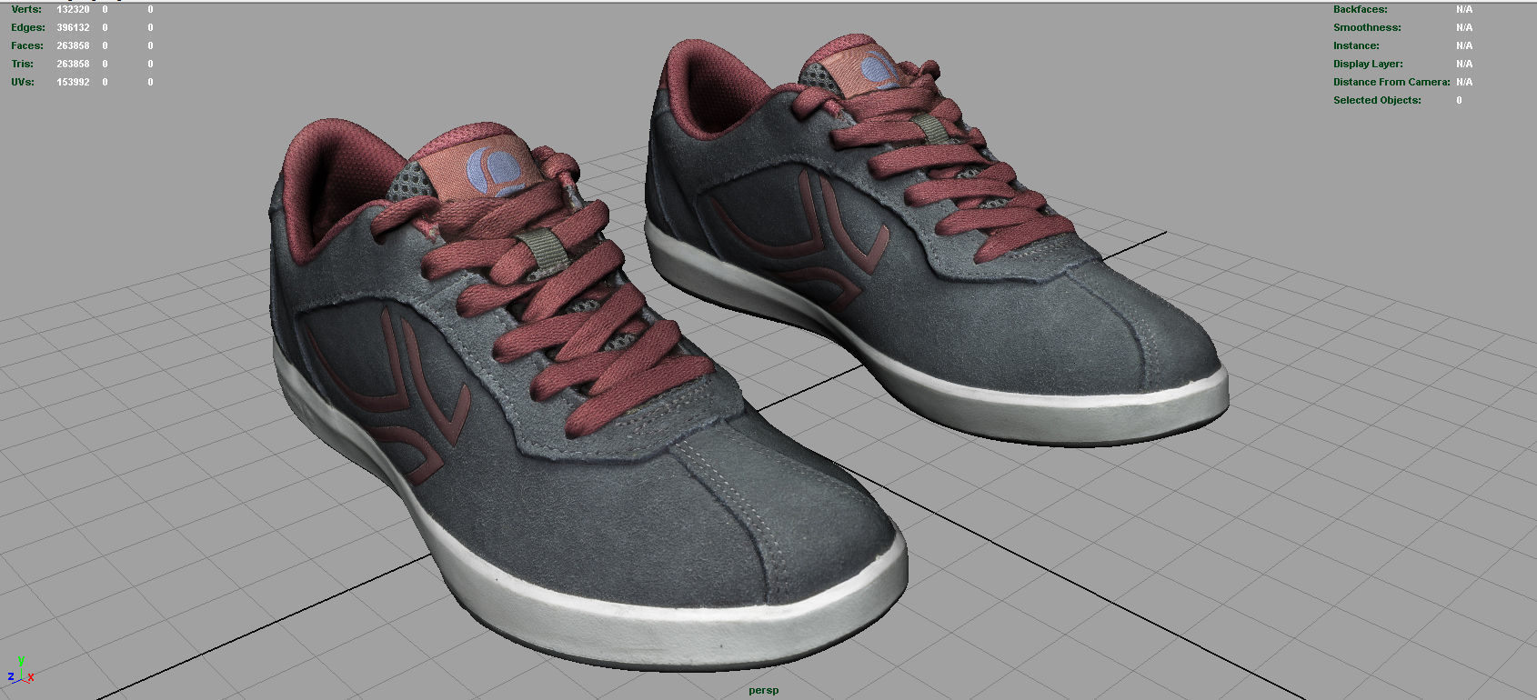Image resolution: width=1537 pixels, height=700 pixels.
Task: Click the UV count value 153992
Action: click(73, 82)
